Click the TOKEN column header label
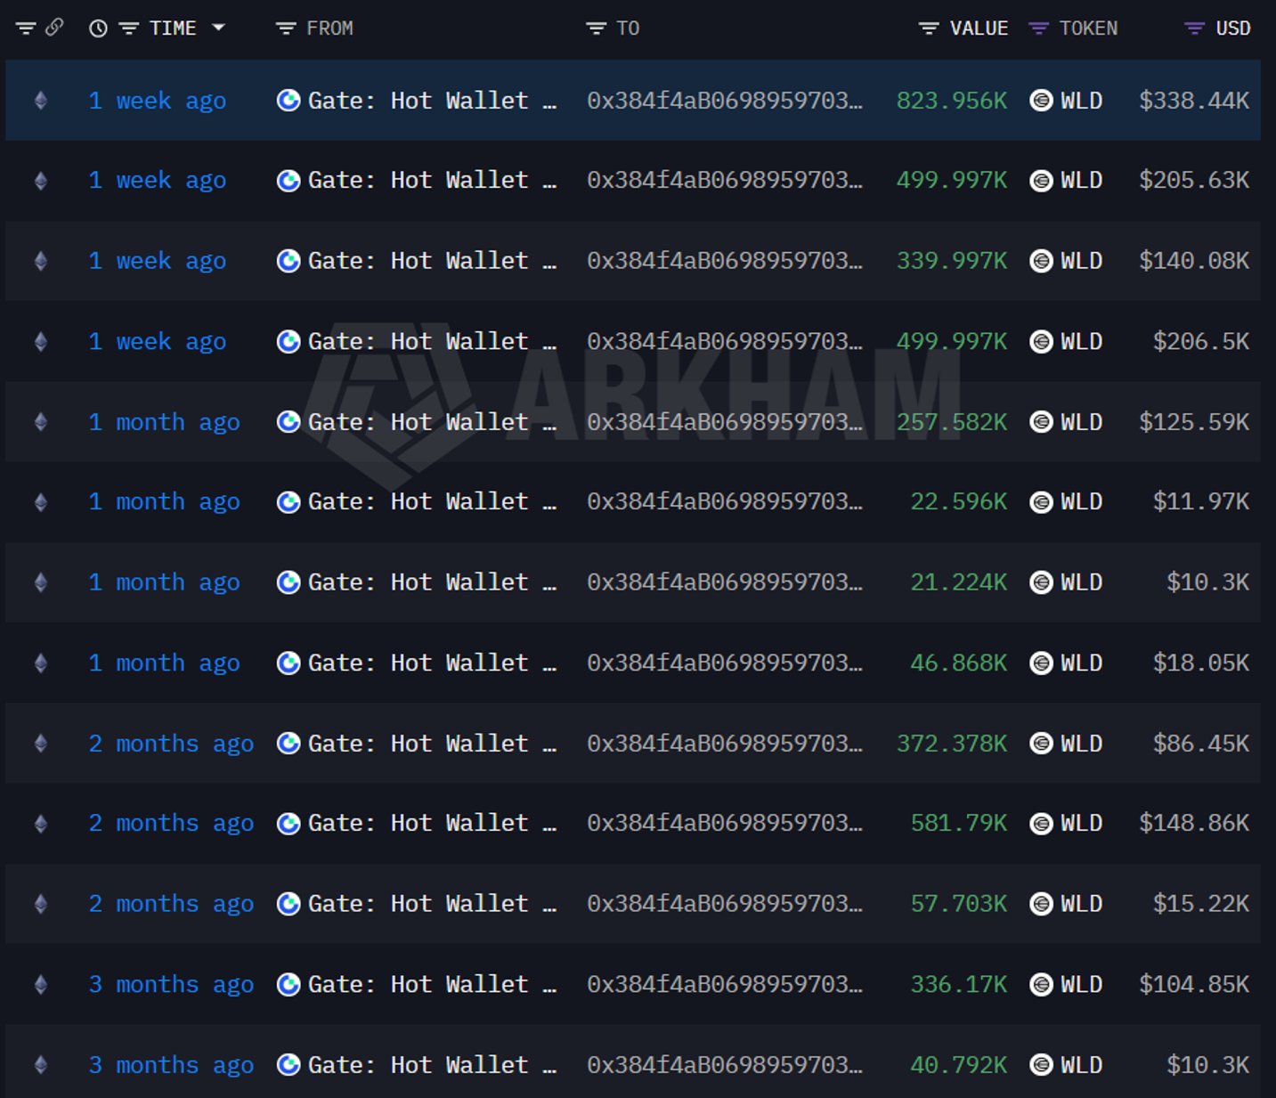The height and width of the screenshot is (1098, 1276). [x=1088, y=28]
